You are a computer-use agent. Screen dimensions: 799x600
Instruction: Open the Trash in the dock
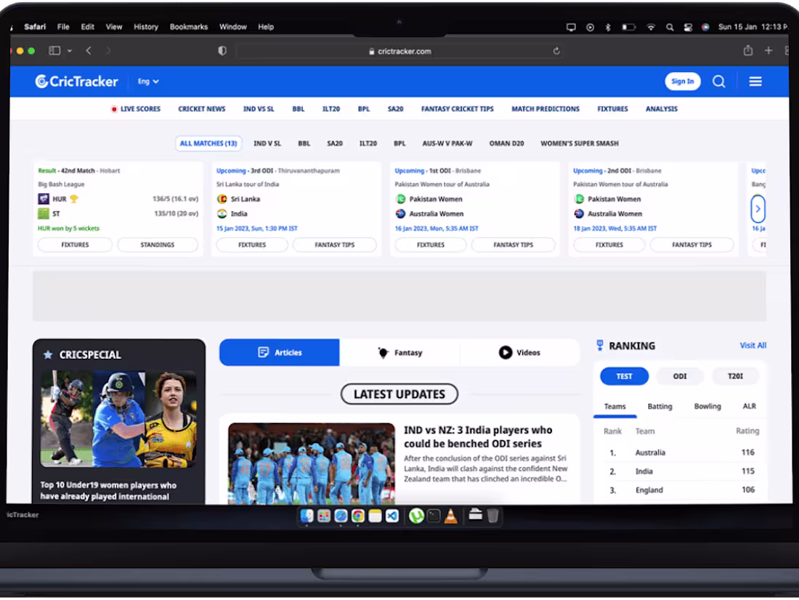click(x=492, y=516)
